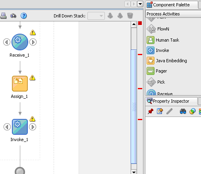Click the first drill down stack icon
201x174 pixels.
point(110,15)
